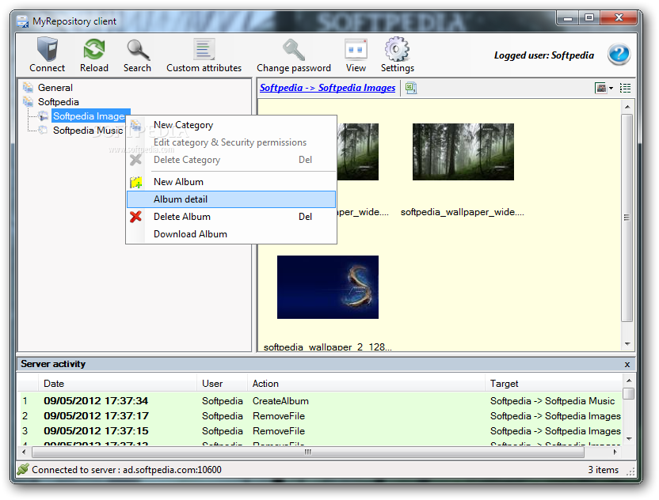This screenshot has height=500, width=659.
Task: Select activity row dated 09/05/2012 17:37:15
Action: tap(321, 431)
